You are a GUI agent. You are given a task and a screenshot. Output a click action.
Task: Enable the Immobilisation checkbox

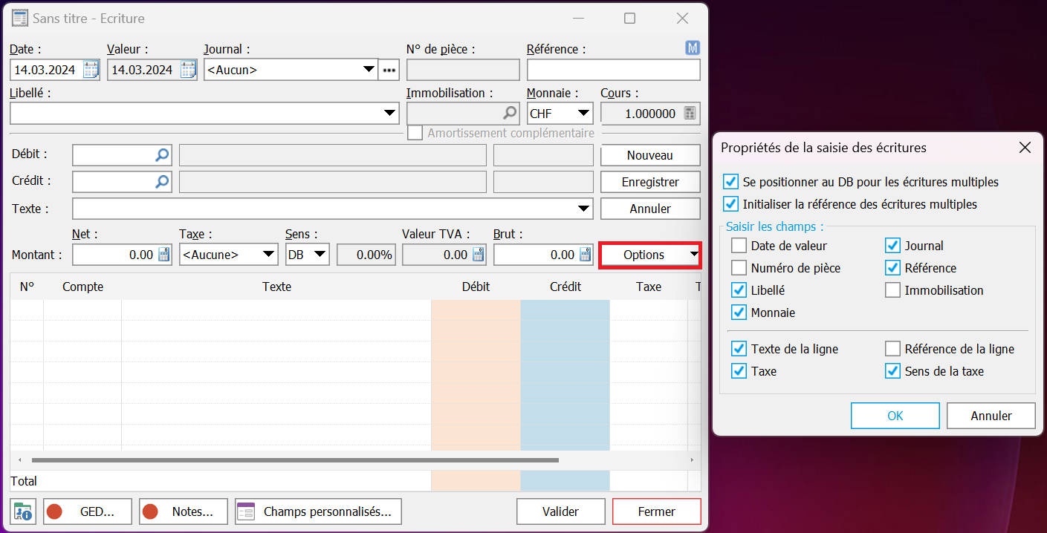pyautogui.click(x=892, y=290)
